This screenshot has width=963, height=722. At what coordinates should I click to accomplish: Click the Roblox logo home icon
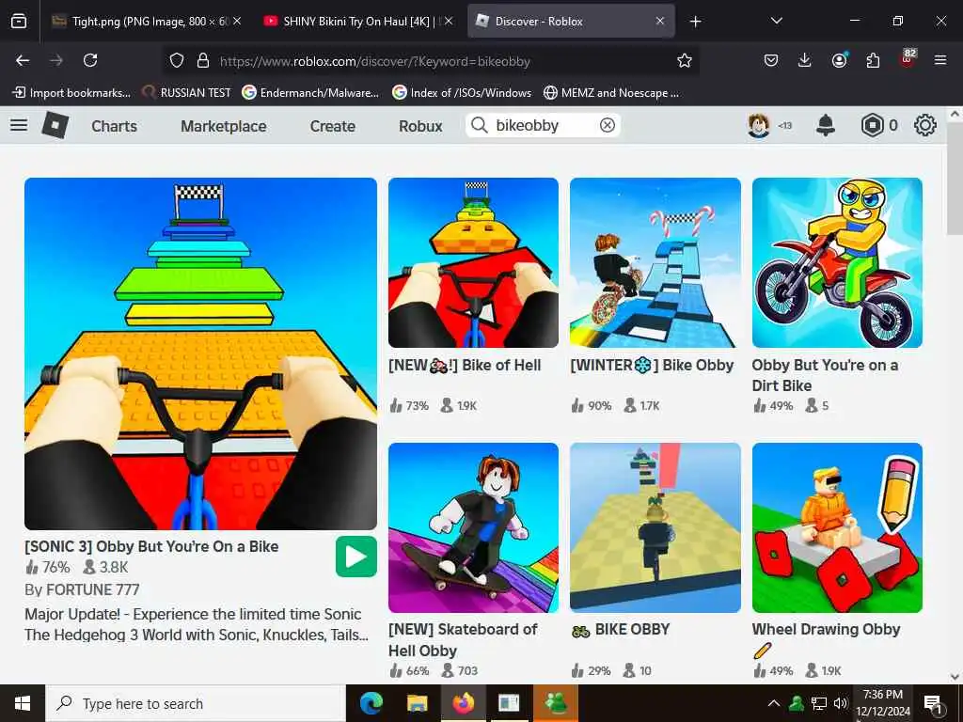coord(55,125)
